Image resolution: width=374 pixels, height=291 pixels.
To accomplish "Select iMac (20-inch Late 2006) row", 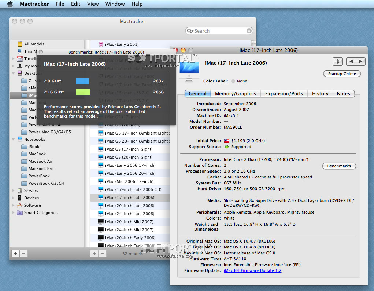I will pyautogui.click(x=130, y=206).
